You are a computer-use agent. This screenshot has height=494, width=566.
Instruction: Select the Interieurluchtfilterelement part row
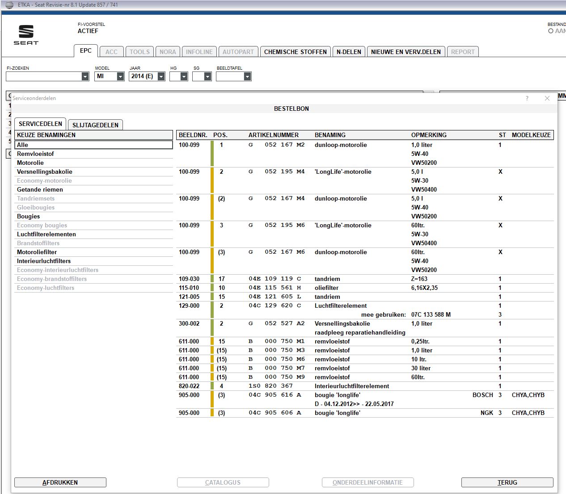click(x=351, y=386)
